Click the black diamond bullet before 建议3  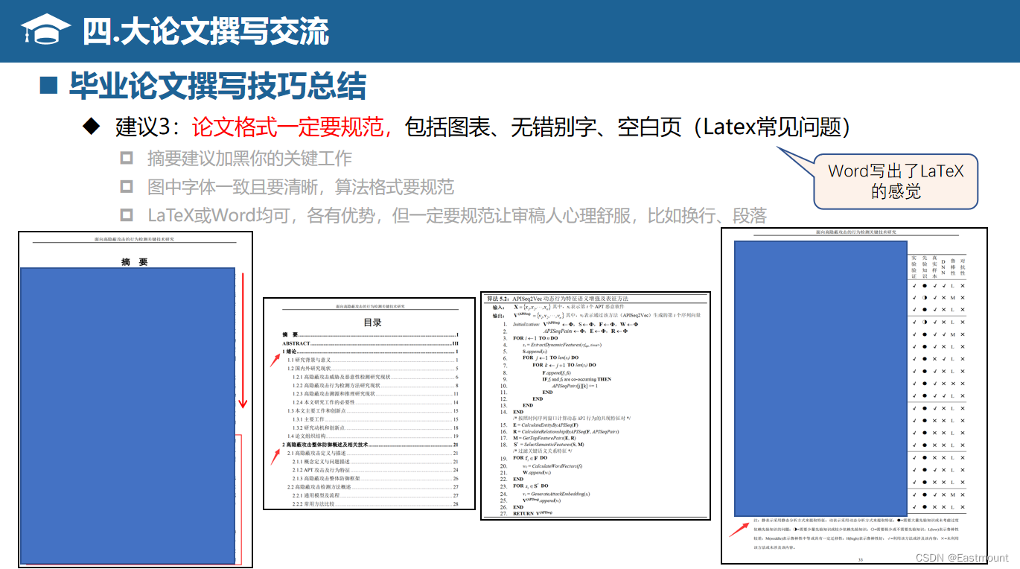pyautogui.click(x=91, y=126)
